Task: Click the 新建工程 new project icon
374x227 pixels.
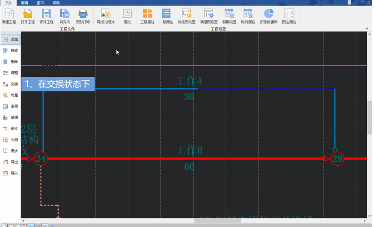Action: pos(9,16)
